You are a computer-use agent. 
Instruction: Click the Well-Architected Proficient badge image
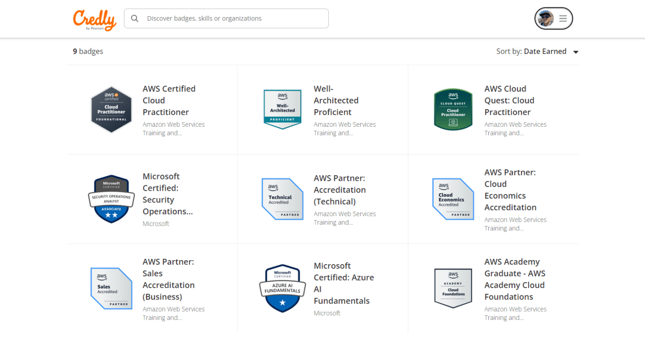282,109
